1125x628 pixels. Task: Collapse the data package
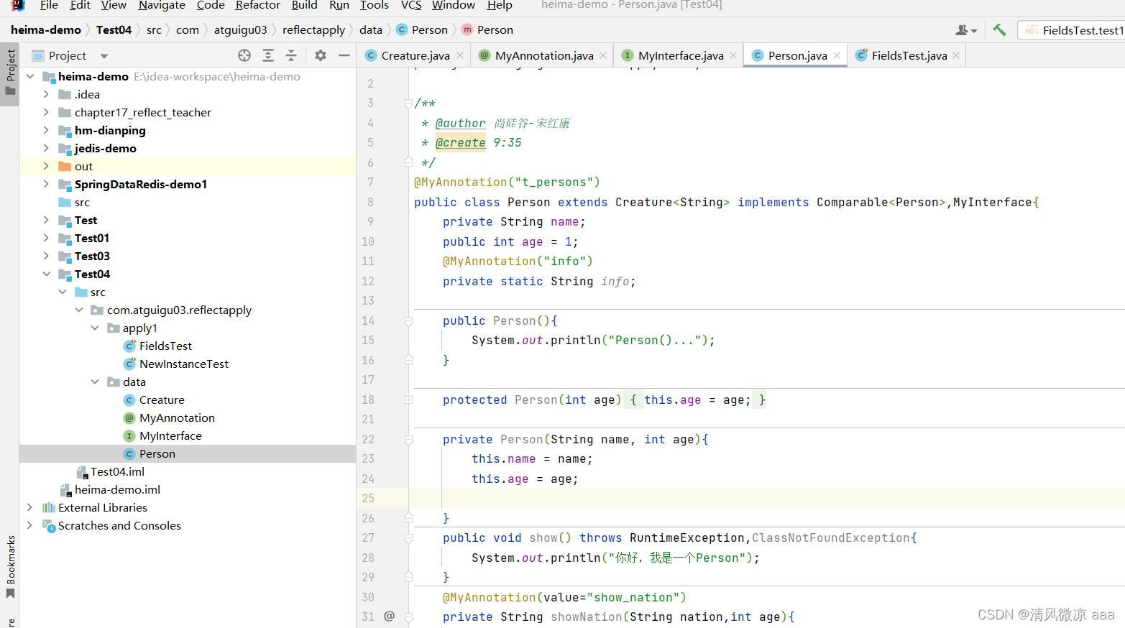tap(95, 382)
